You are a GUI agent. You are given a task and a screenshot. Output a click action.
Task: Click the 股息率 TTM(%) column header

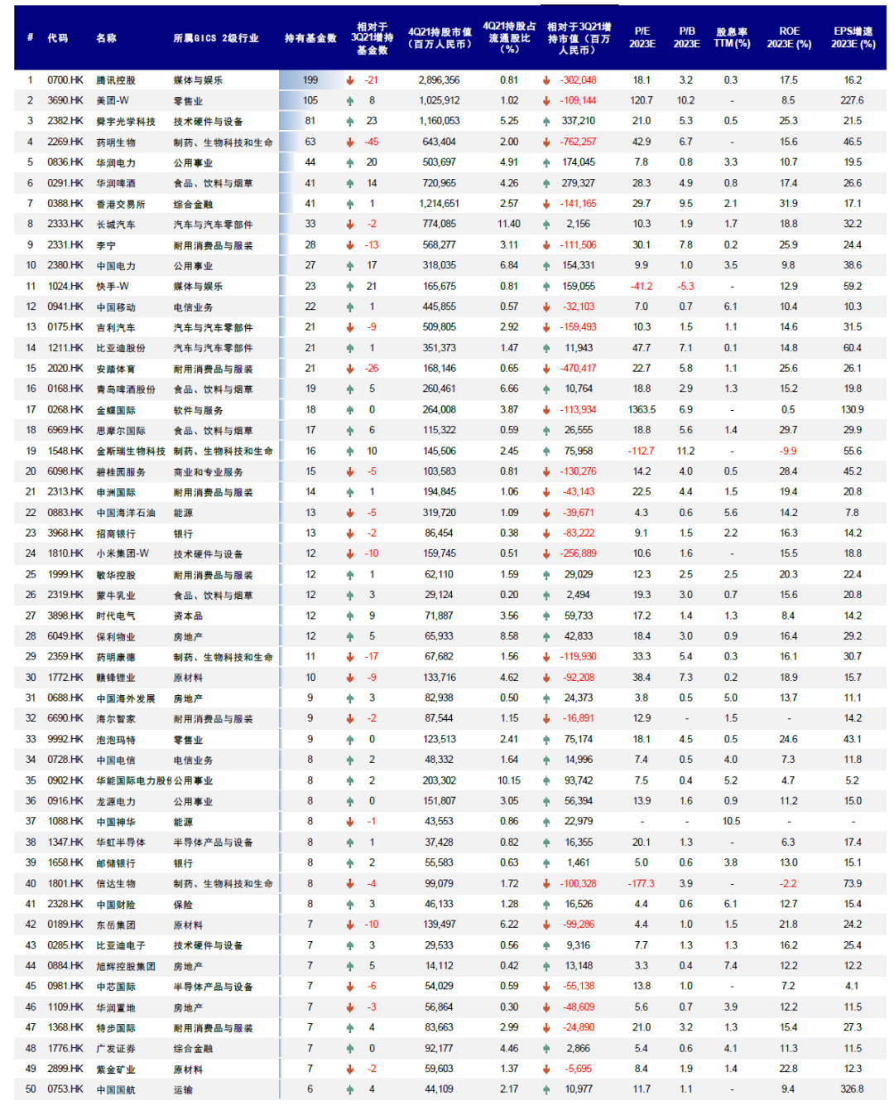tap(732, 38)
